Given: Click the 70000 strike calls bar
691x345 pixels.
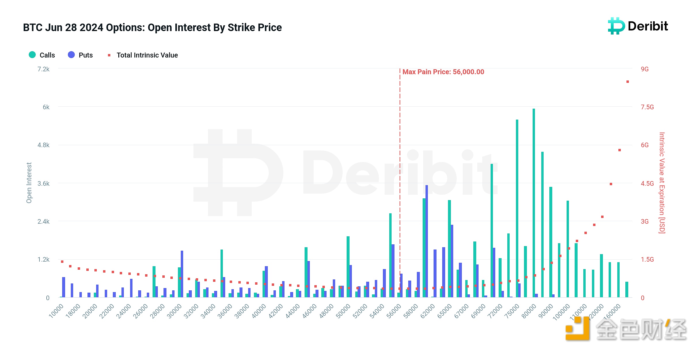Looking at the screenshot, I should coord(492,230).
